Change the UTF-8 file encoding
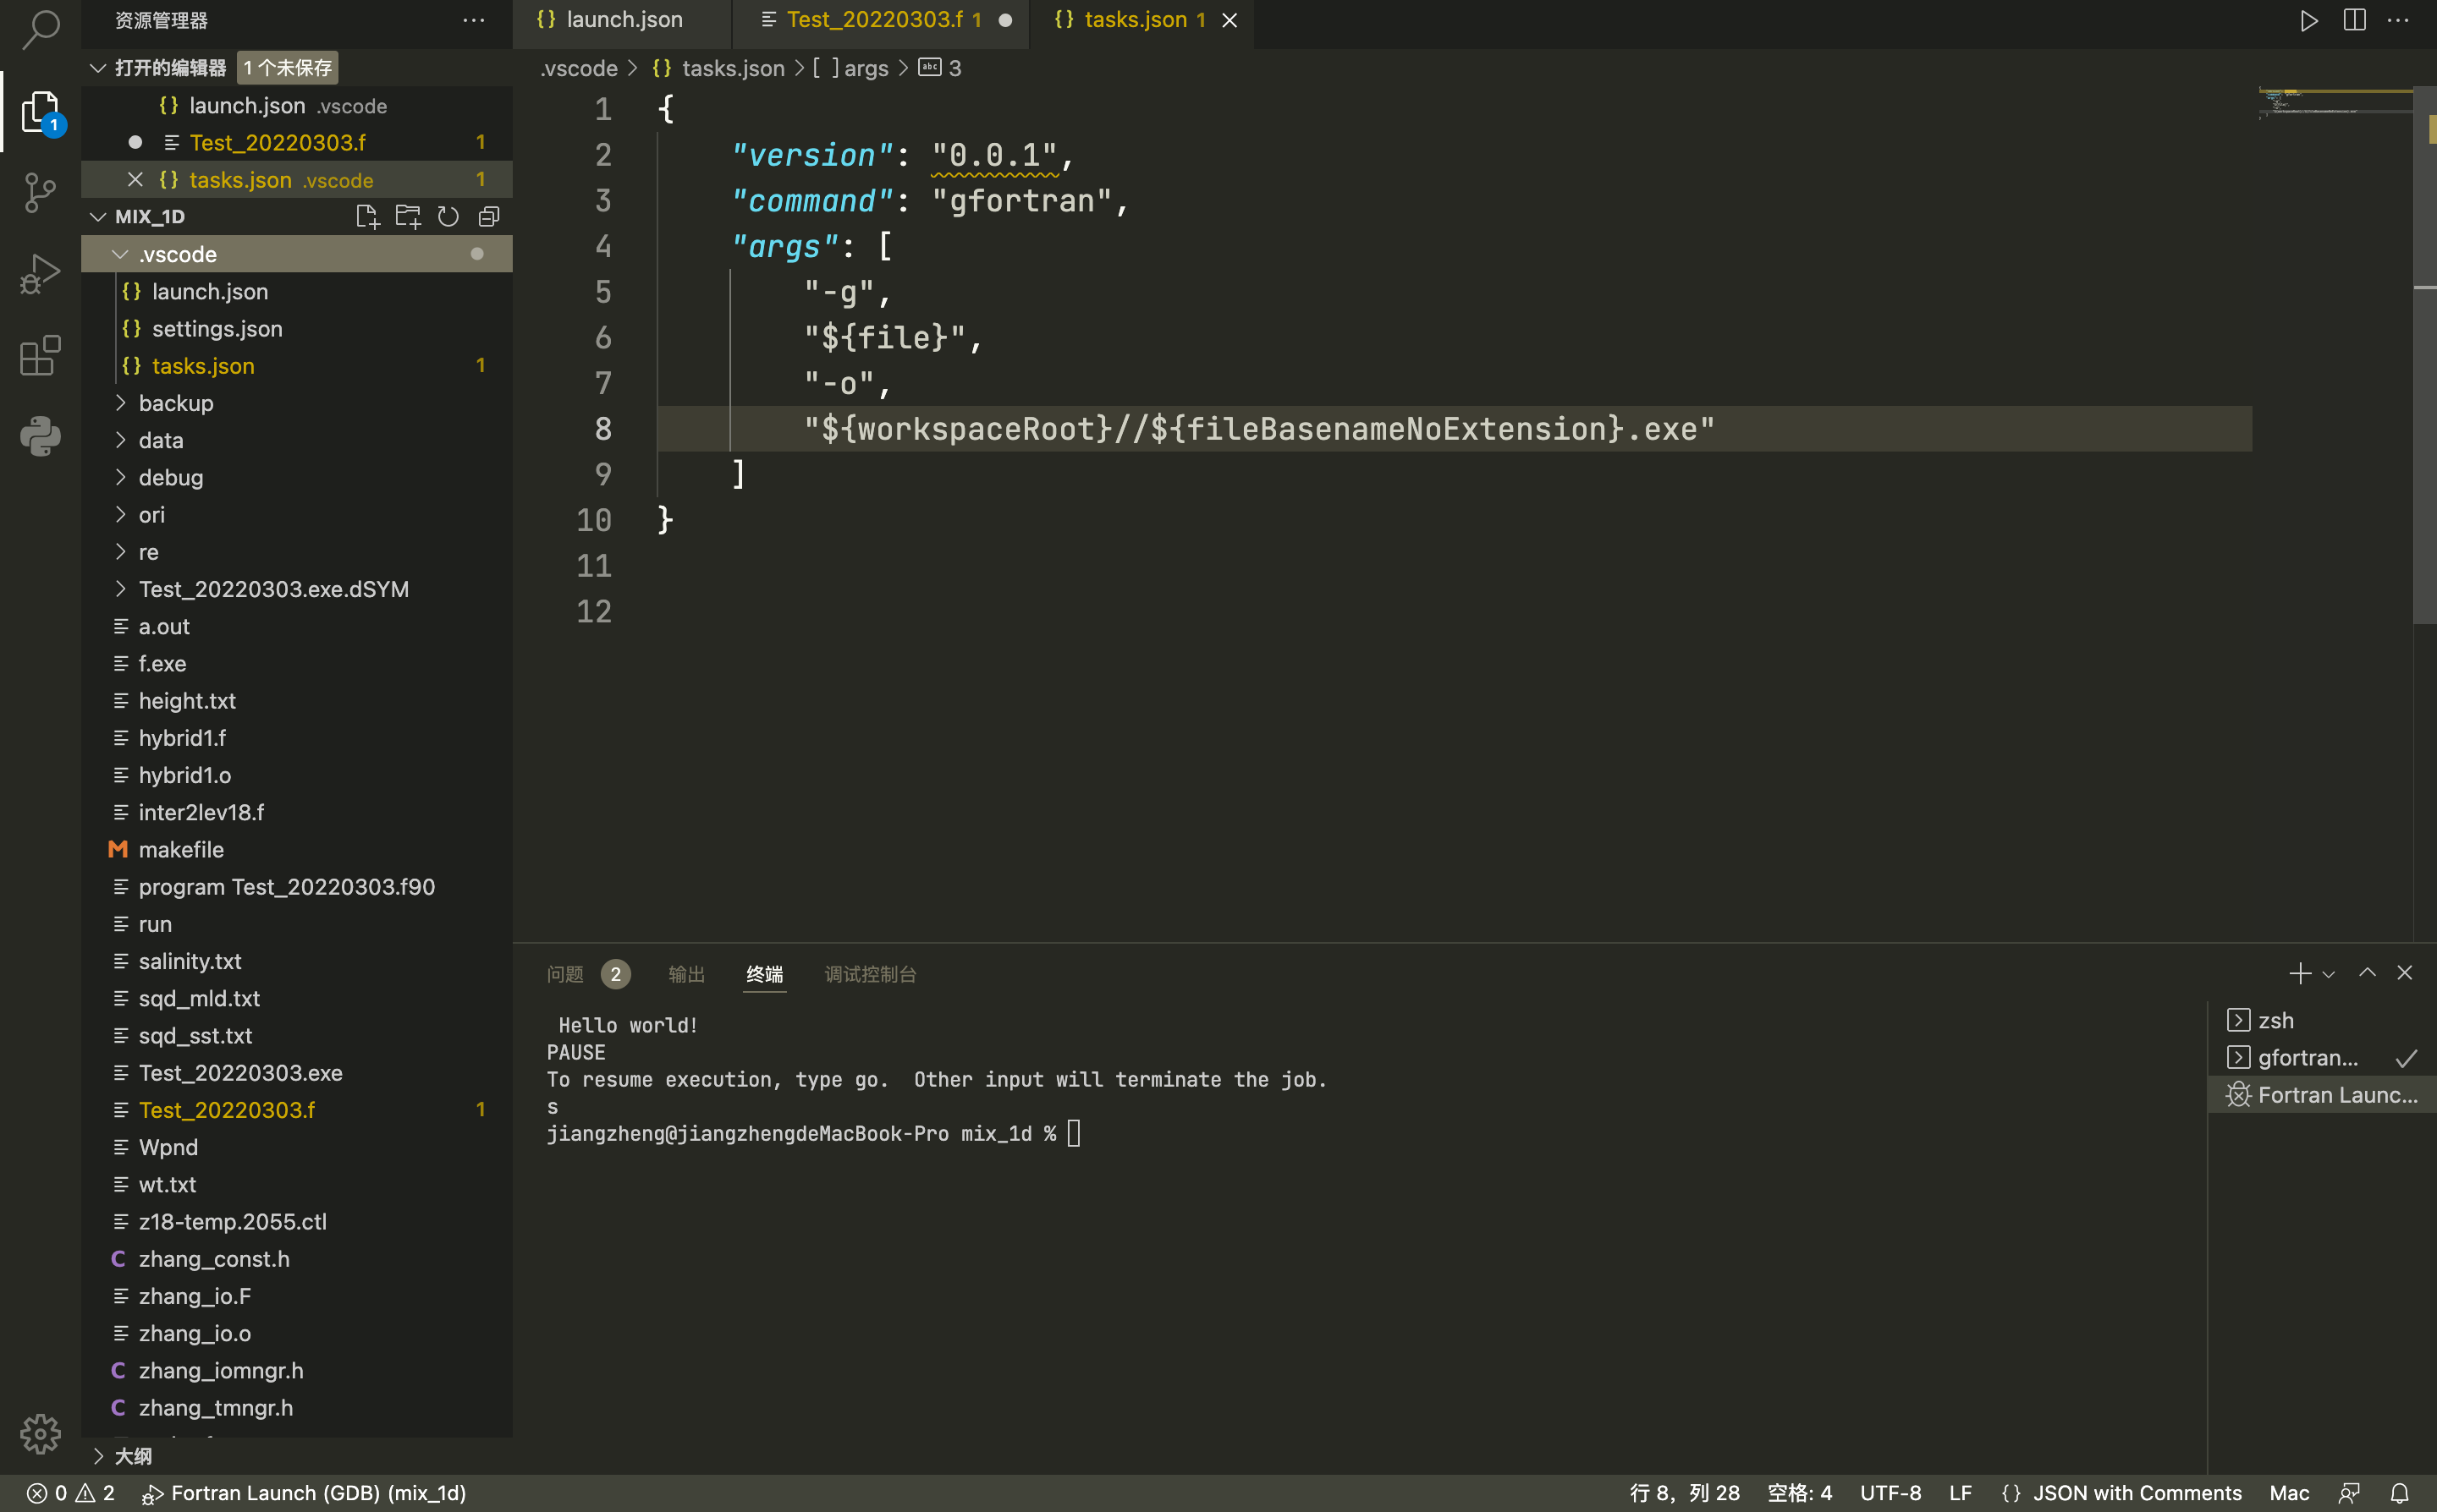 point(1890,1493)
